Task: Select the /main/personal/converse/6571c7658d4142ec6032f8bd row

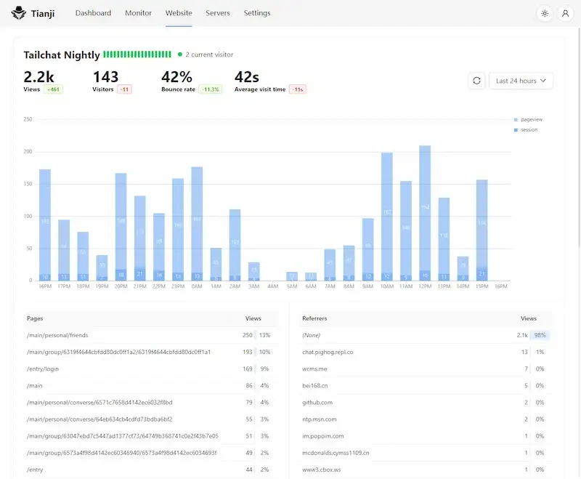Action: (152, 402)
